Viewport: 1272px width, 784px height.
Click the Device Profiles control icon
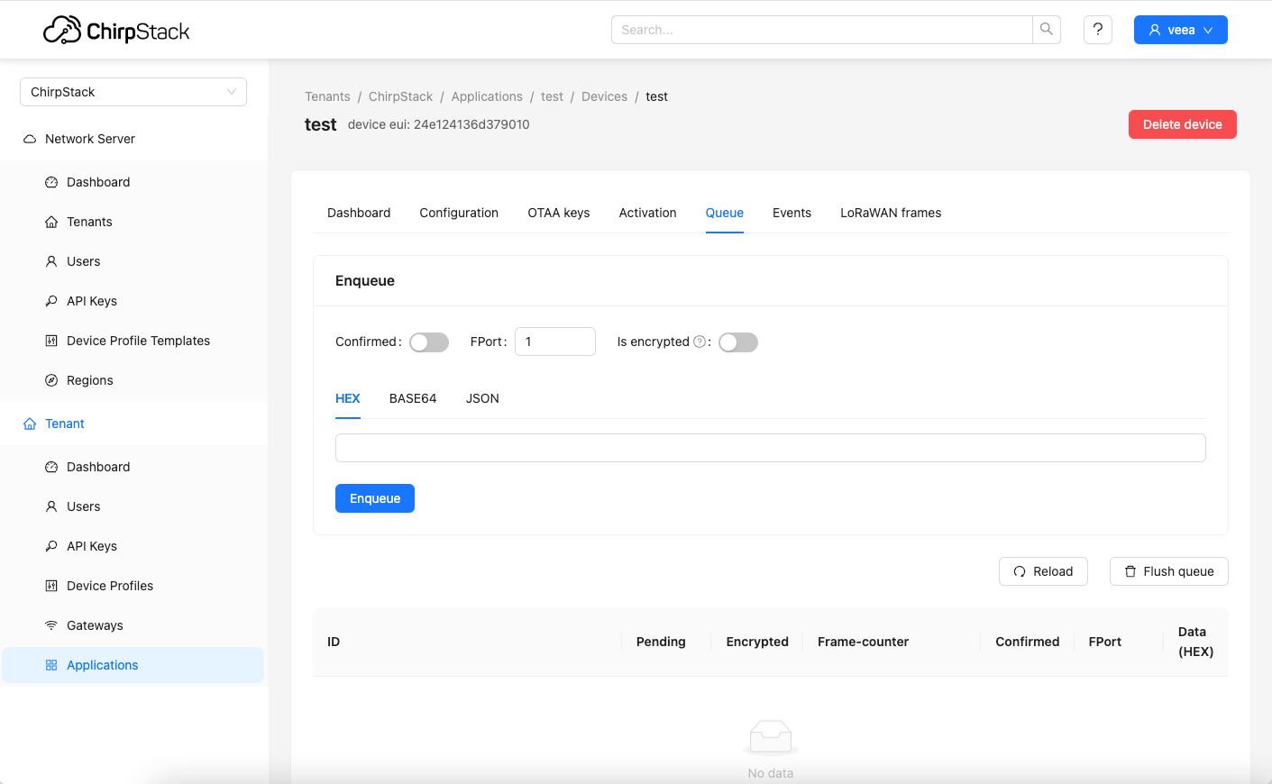pyautogui.click(x=51, y=586)
